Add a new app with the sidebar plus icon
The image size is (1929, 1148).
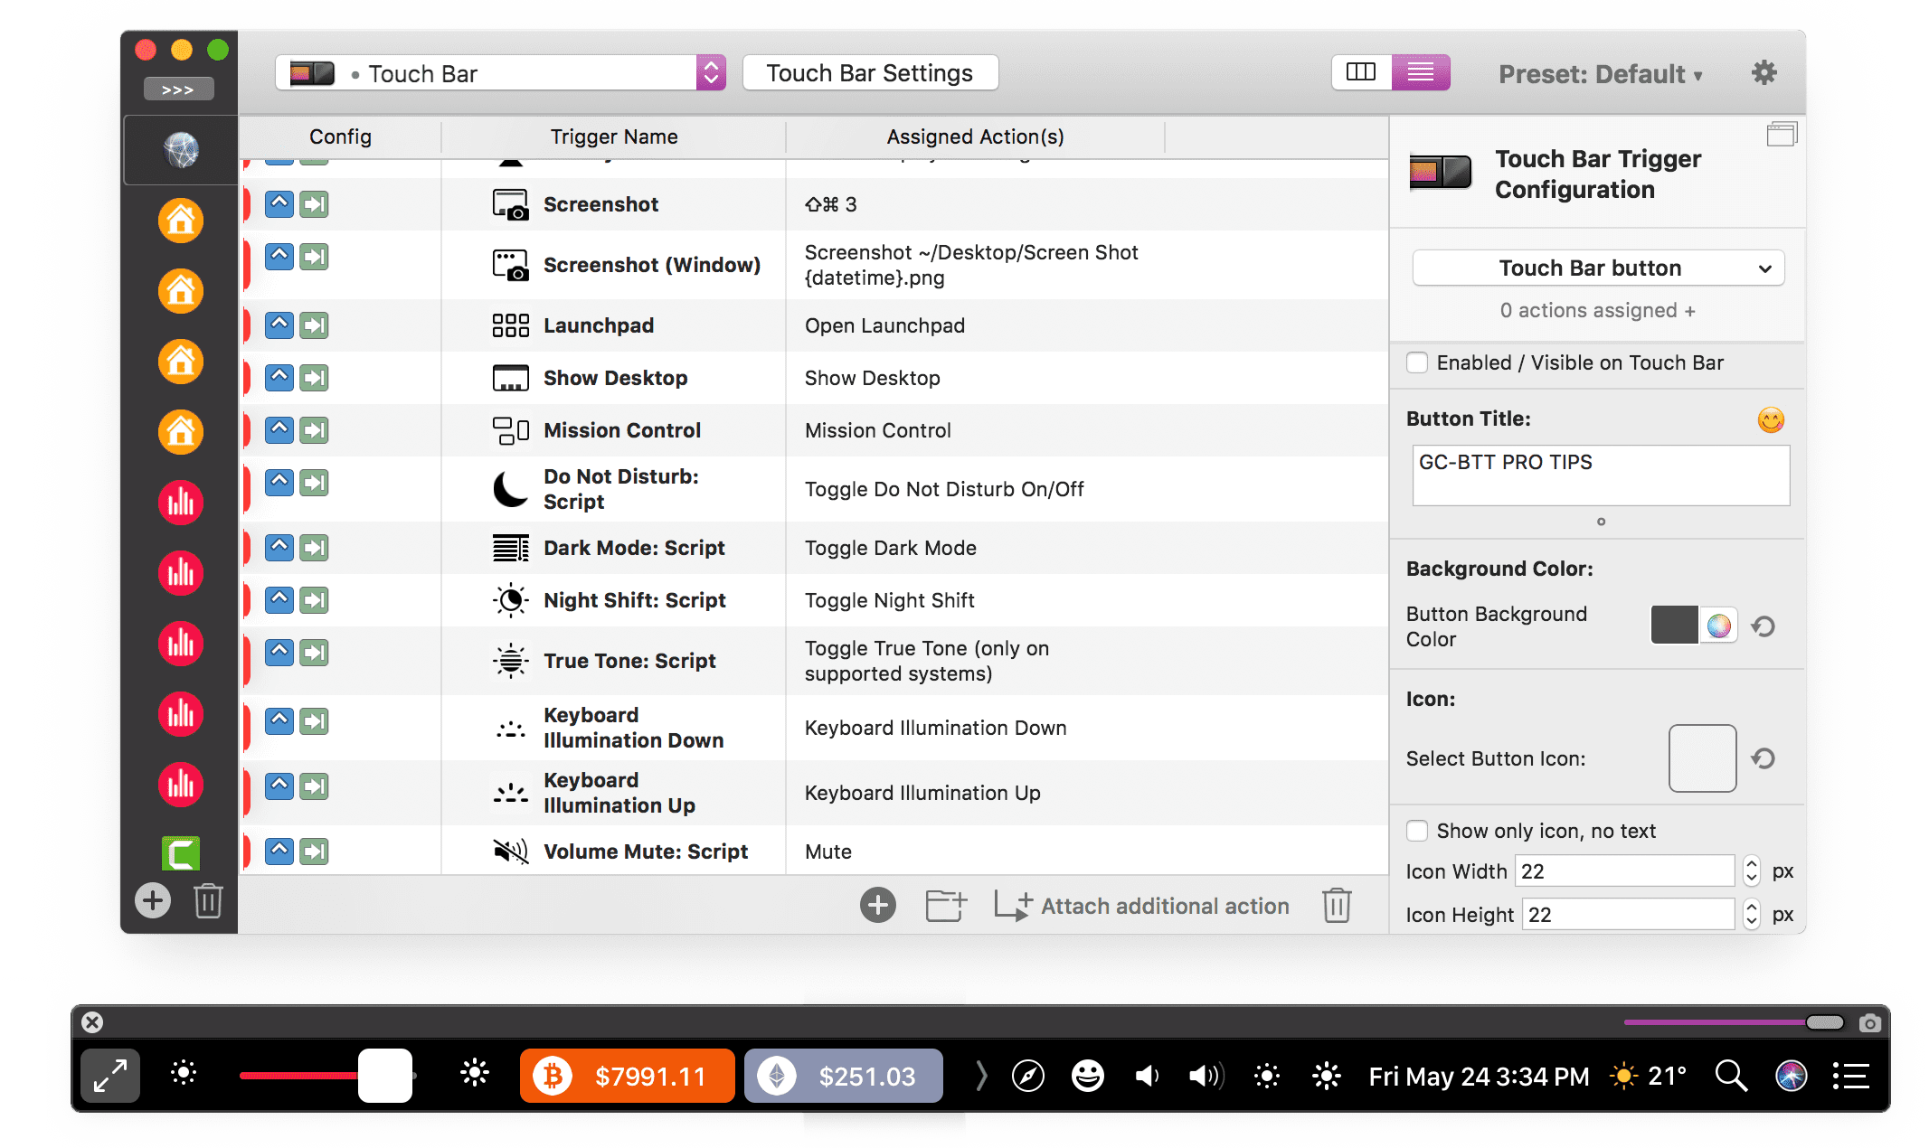click(x=153, y=900)
